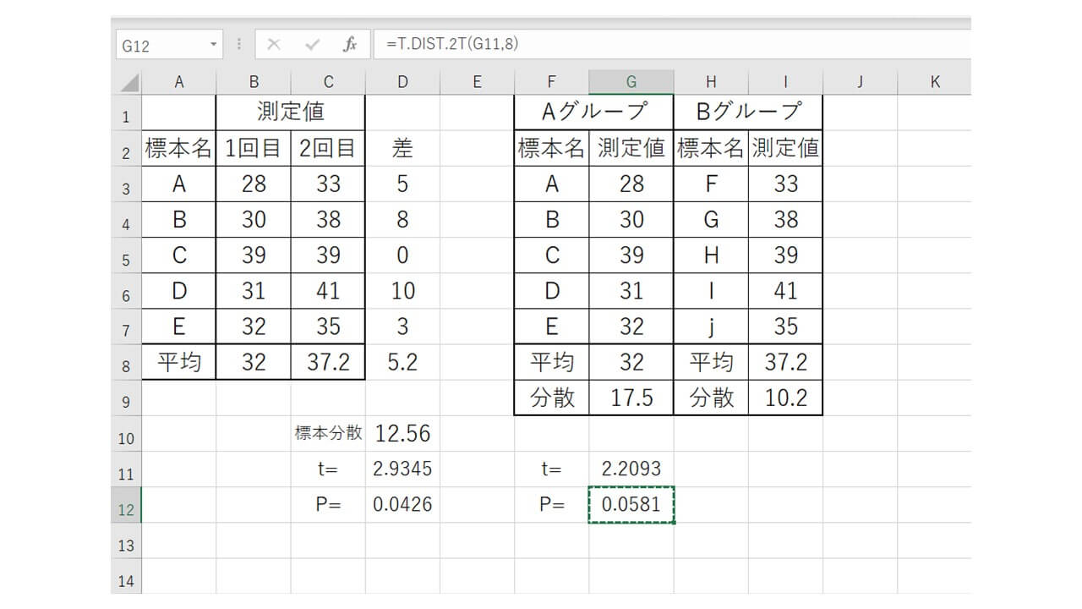Screen dimensions: 1082x609
Task: Expand the Name Box dropdown arrow
Action: tap(213, 45)
